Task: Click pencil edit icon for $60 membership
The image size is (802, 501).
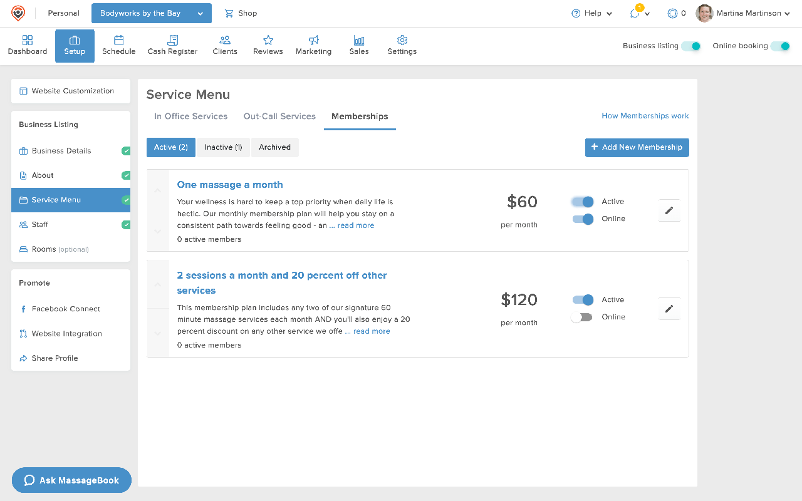Action: (x=669, y=210)
